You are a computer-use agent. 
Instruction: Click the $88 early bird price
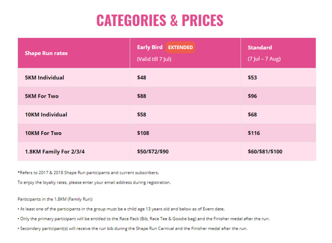tap(142, 96)
